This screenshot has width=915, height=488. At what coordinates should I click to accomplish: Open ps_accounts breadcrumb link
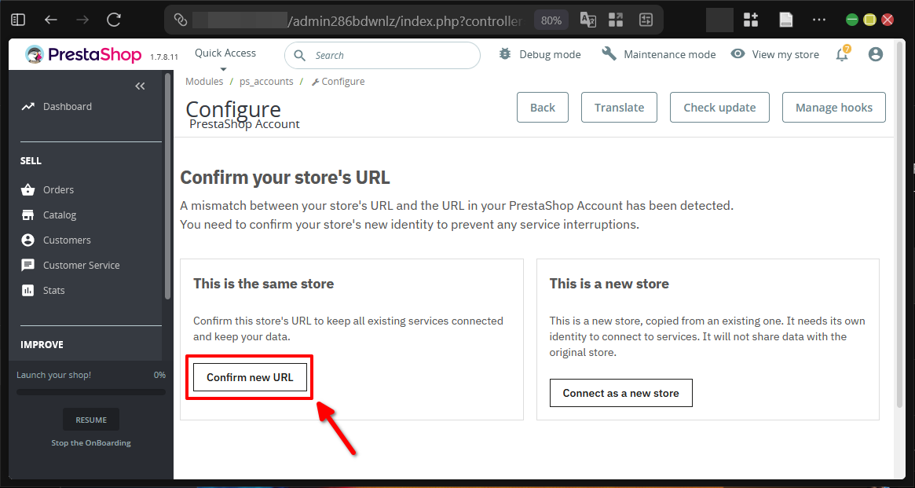266,81
